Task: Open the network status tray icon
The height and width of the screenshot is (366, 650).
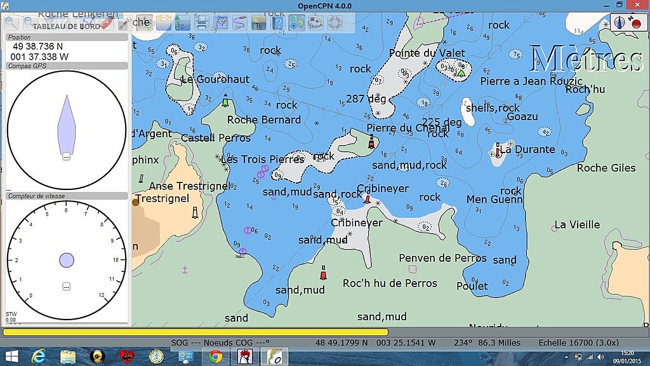Action: point(589,357)
